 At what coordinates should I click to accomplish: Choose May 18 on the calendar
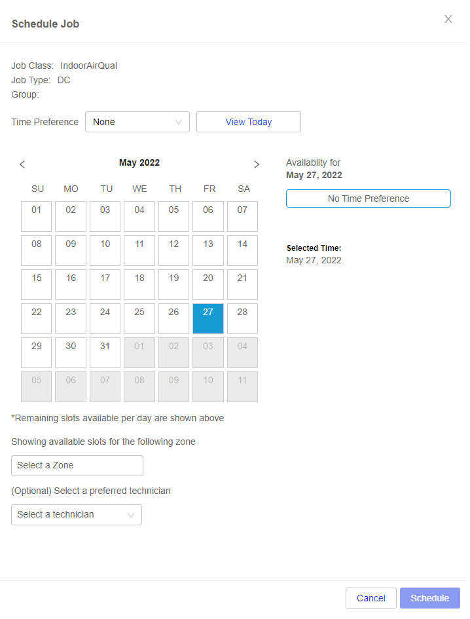[x=139, y=285]
